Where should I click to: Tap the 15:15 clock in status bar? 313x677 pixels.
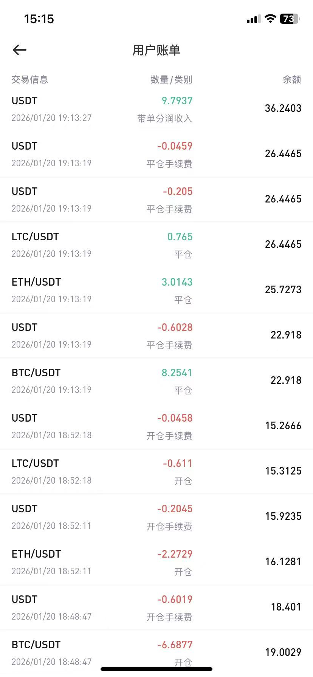click(39, 19)
